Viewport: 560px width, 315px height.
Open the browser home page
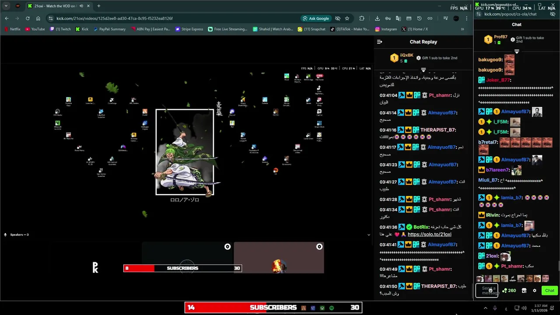point(38,18)
